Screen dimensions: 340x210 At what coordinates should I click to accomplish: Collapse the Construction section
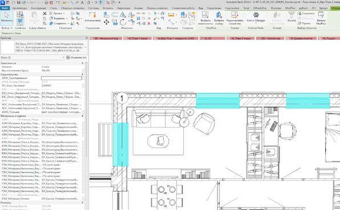coord(83,75)
